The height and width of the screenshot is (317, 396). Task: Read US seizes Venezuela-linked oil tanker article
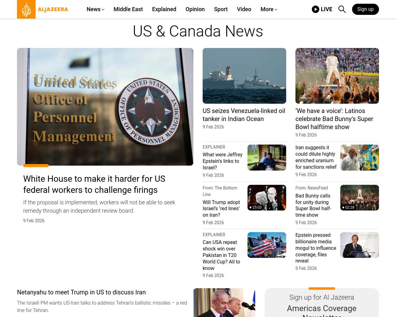[244, 115]
